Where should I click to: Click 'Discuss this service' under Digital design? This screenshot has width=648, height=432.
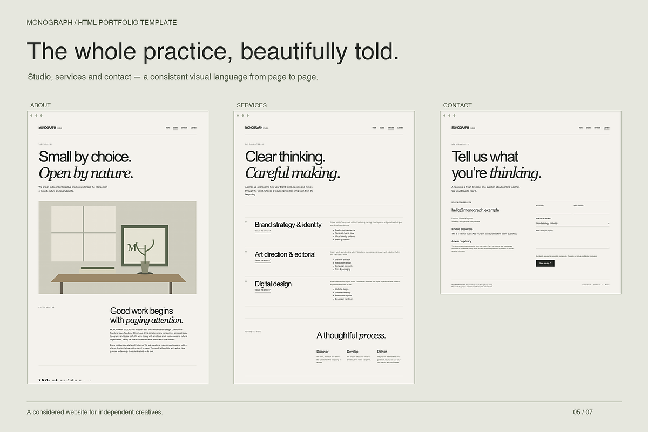[262, 290]
